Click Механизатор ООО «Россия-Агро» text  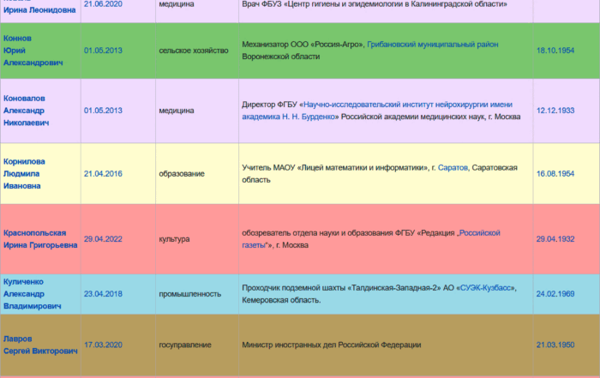coord(303,45)
